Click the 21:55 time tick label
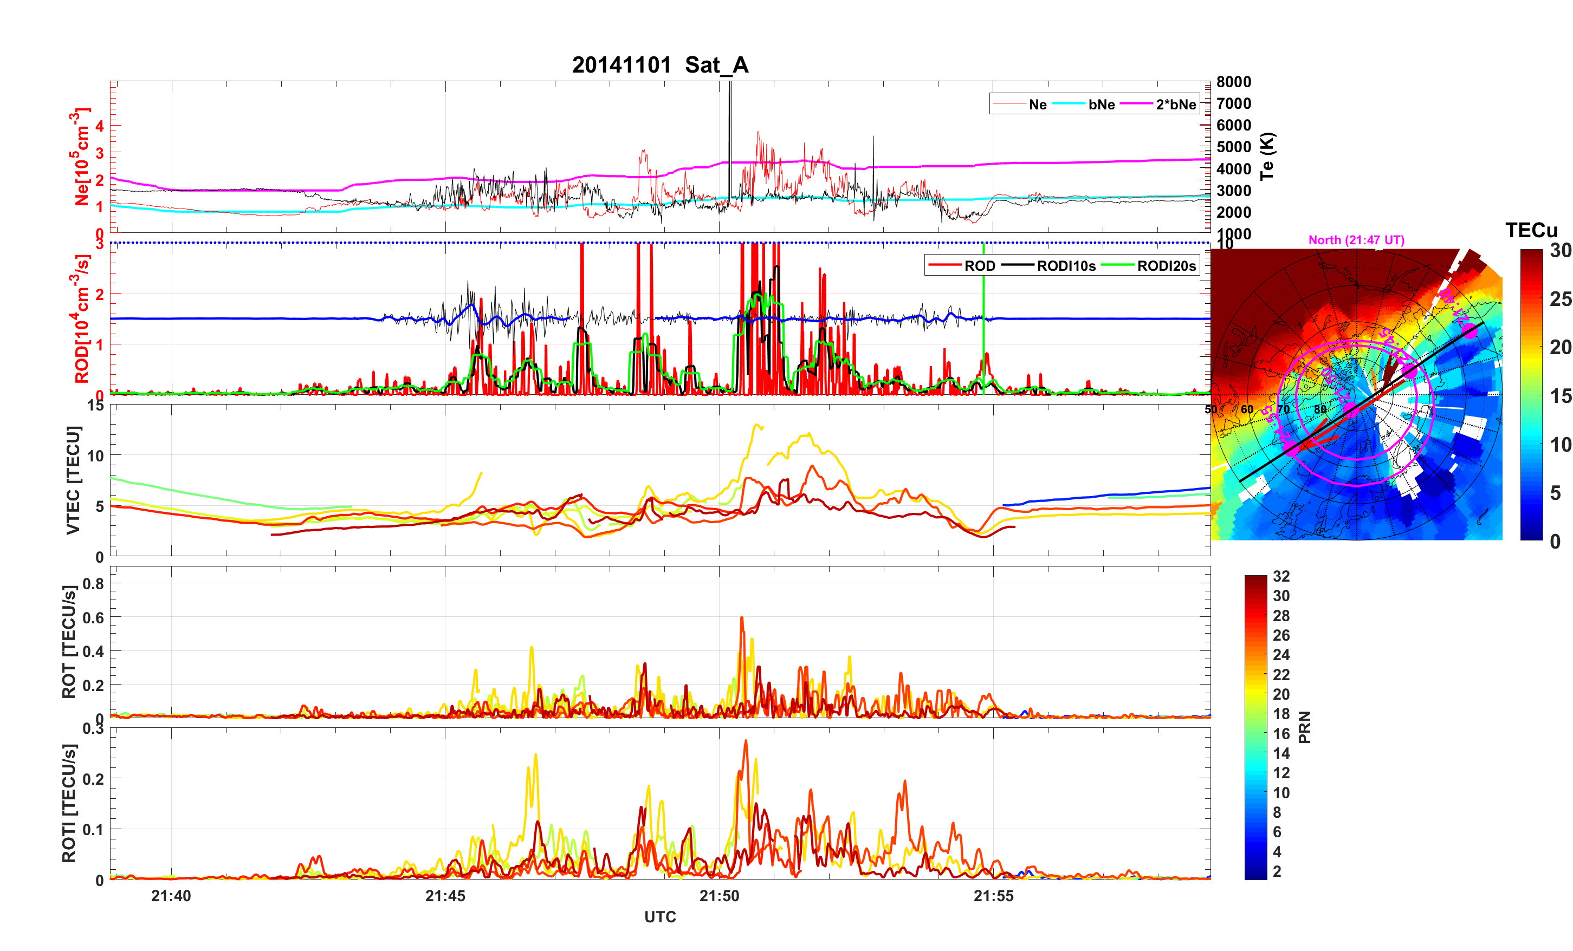This screenshot has width=1573, height=951. pos(993,895)
